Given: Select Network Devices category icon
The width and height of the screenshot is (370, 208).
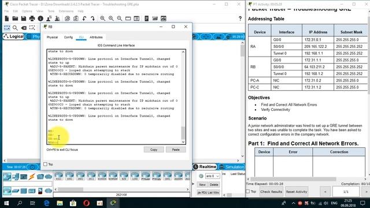Looking at the screenshot, I should tap(7, 177).
